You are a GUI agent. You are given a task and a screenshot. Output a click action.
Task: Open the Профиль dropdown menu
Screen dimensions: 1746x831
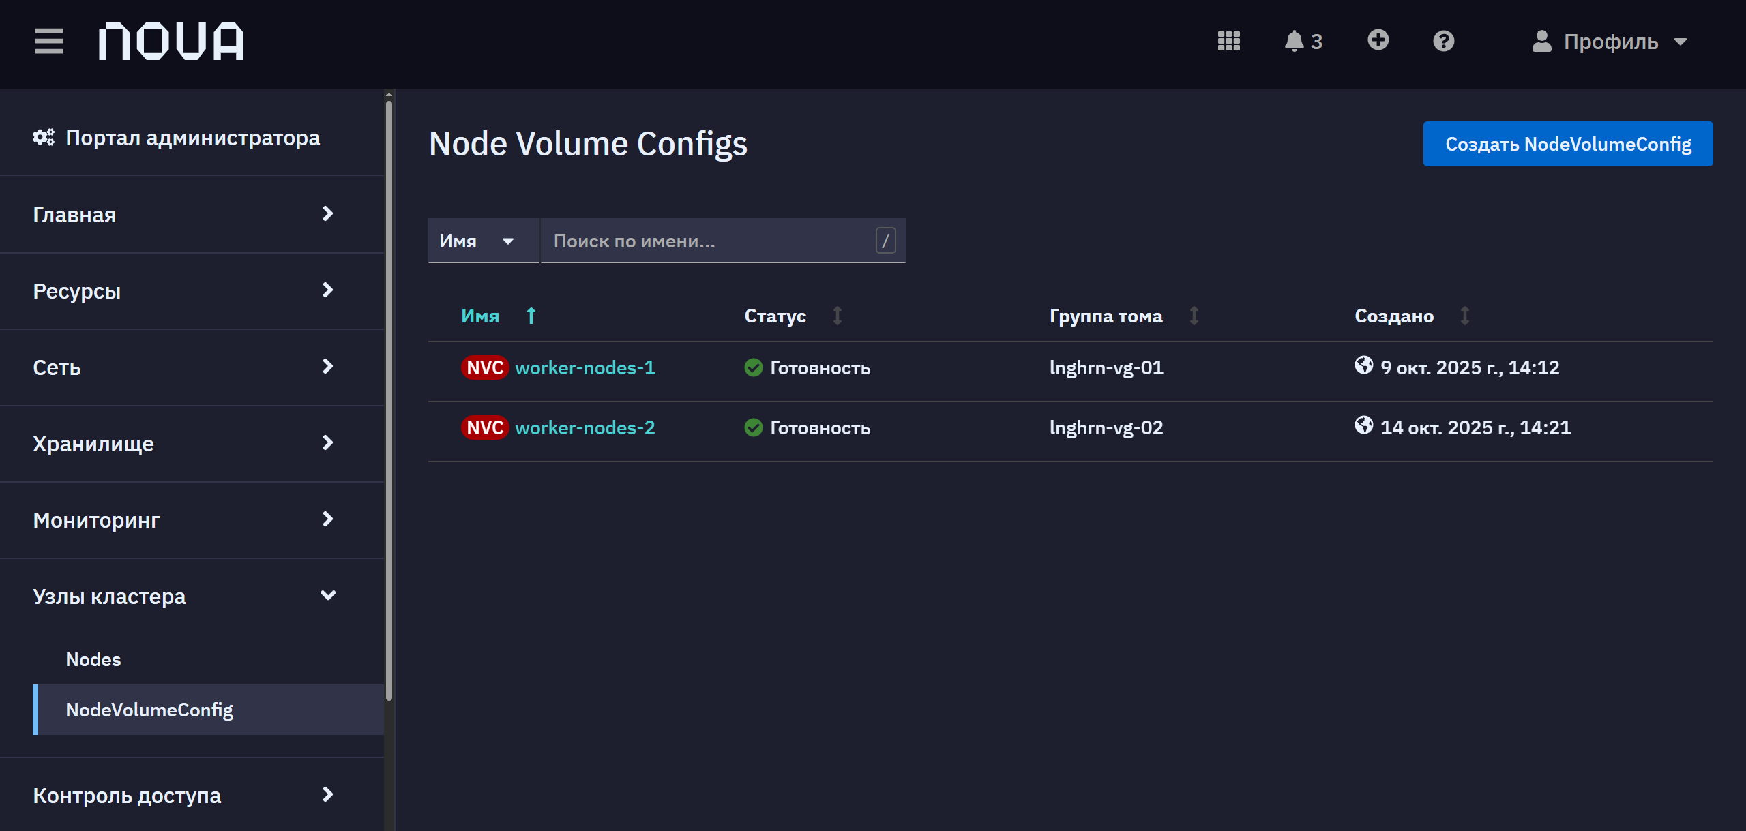(1610, 42)
